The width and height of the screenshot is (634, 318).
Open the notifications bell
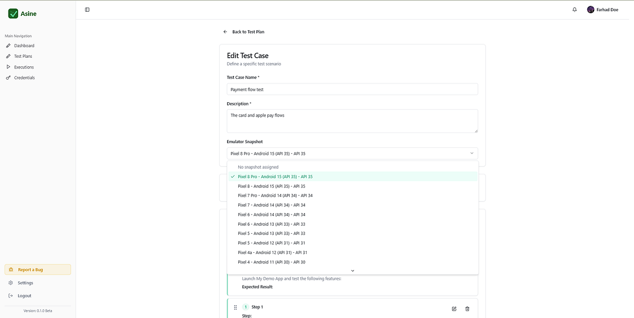coord(575,10)
